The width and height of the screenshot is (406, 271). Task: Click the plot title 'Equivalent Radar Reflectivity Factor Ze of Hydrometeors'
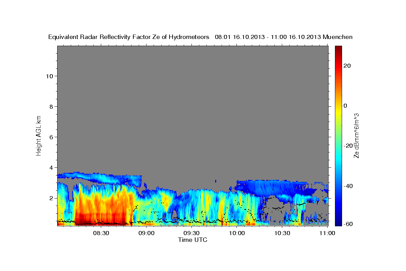point(129,37)
